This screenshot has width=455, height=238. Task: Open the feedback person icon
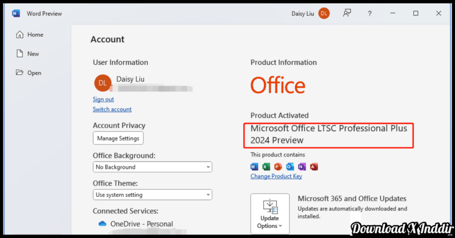point(347,13)
